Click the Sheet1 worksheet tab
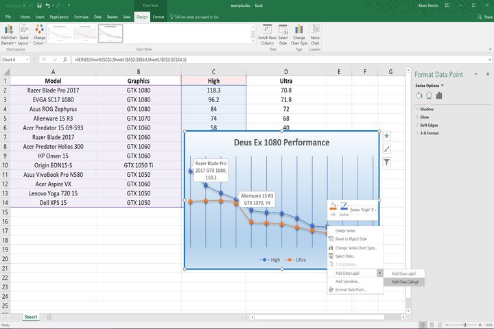 click(31, 317)
